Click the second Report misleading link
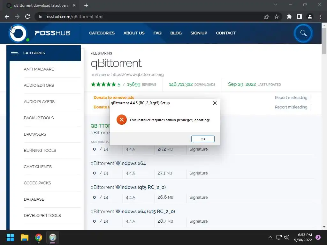327x245 pixels. pyautogui.click(x=291, y=107)
